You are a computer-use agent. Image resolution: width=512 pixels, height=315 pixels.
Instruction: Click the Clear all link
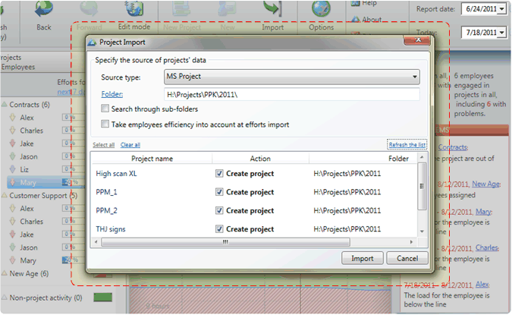point(130,145)
